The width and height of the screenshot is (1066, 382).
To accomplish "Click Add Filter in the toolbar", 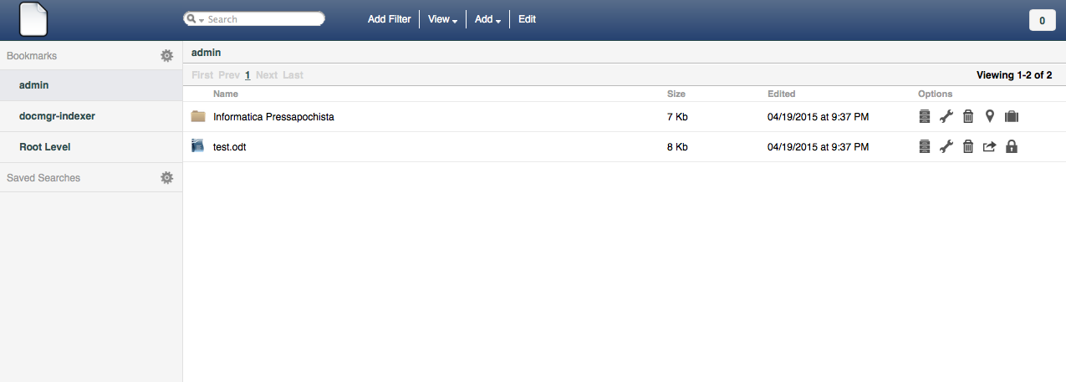I will tap(390, 19).
